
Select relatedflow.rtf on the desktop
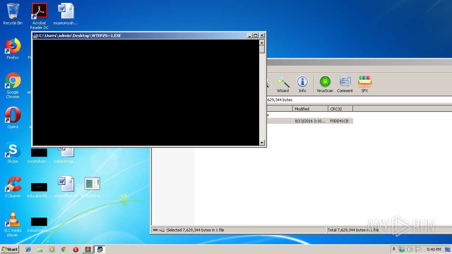pyautogui.click(x=66, y=187)
